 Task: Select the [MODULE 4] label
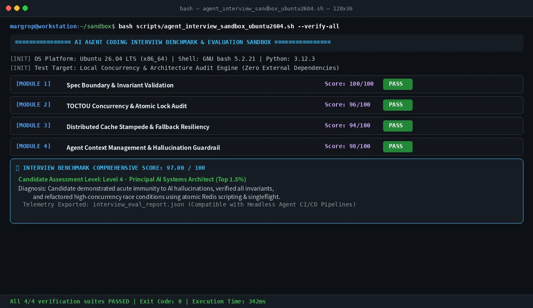tap(33, 147)
